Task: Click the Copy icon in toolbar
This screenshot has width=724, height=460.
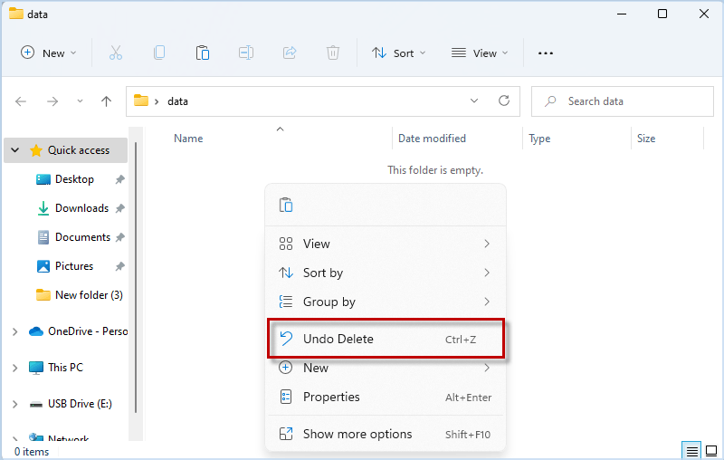Action: (x=159, y=53)
